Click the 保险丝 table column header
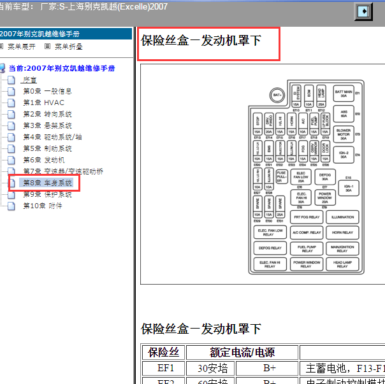 pyautogui.click(x=164, y=352)
